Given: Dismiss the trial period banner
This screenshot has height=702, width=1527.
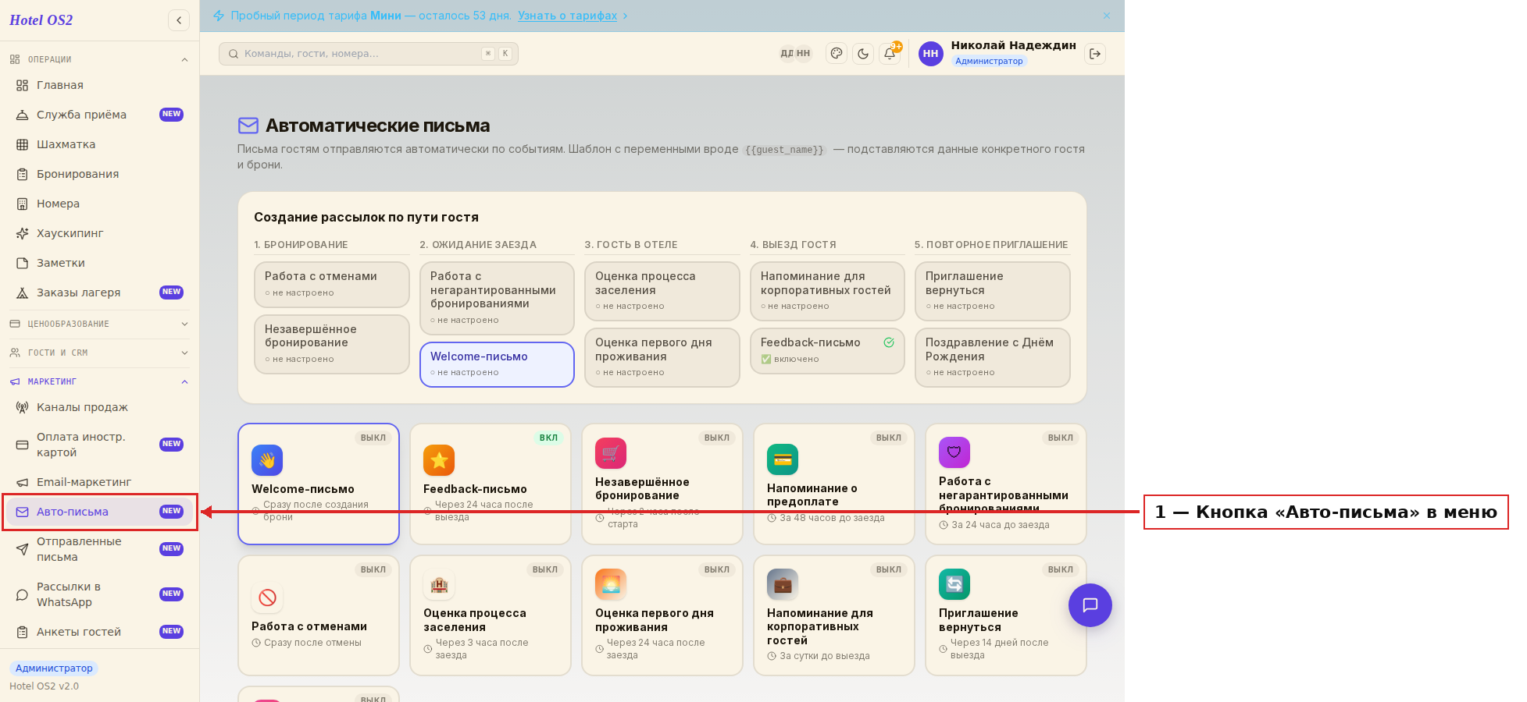Looking at the screenshot, I should click(x=1107, y=16).
